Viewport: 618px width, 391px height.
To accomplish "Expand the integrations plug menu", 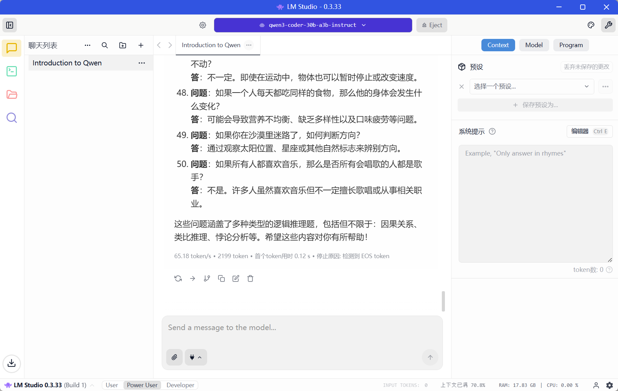I will coord(196,357).
